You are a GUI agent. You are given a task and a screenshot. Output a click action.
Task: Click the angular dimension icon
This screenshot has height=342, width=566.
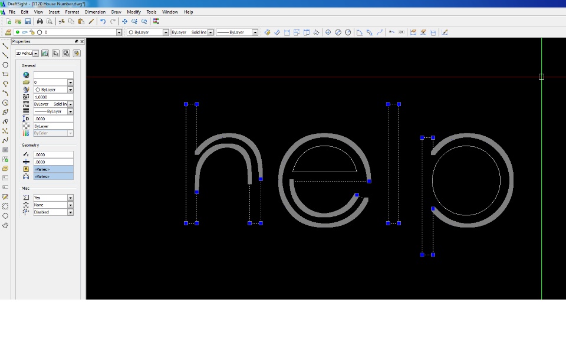(x=360, y=32)
